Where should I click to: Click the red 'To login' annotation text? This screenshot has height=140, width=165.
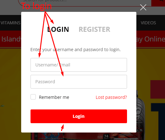pyautogui.click(x=36, y=6)
